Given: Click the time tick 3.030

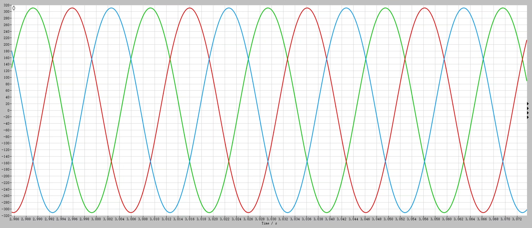Looking at the screenshot, I should tap(272, 219).
